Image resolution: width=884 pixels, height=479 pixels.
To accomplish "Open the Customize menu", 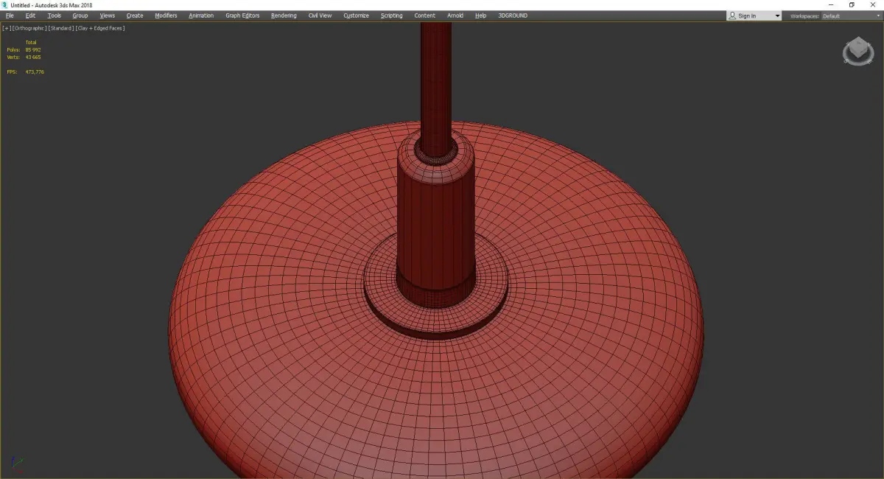I will tap(357, 15).
